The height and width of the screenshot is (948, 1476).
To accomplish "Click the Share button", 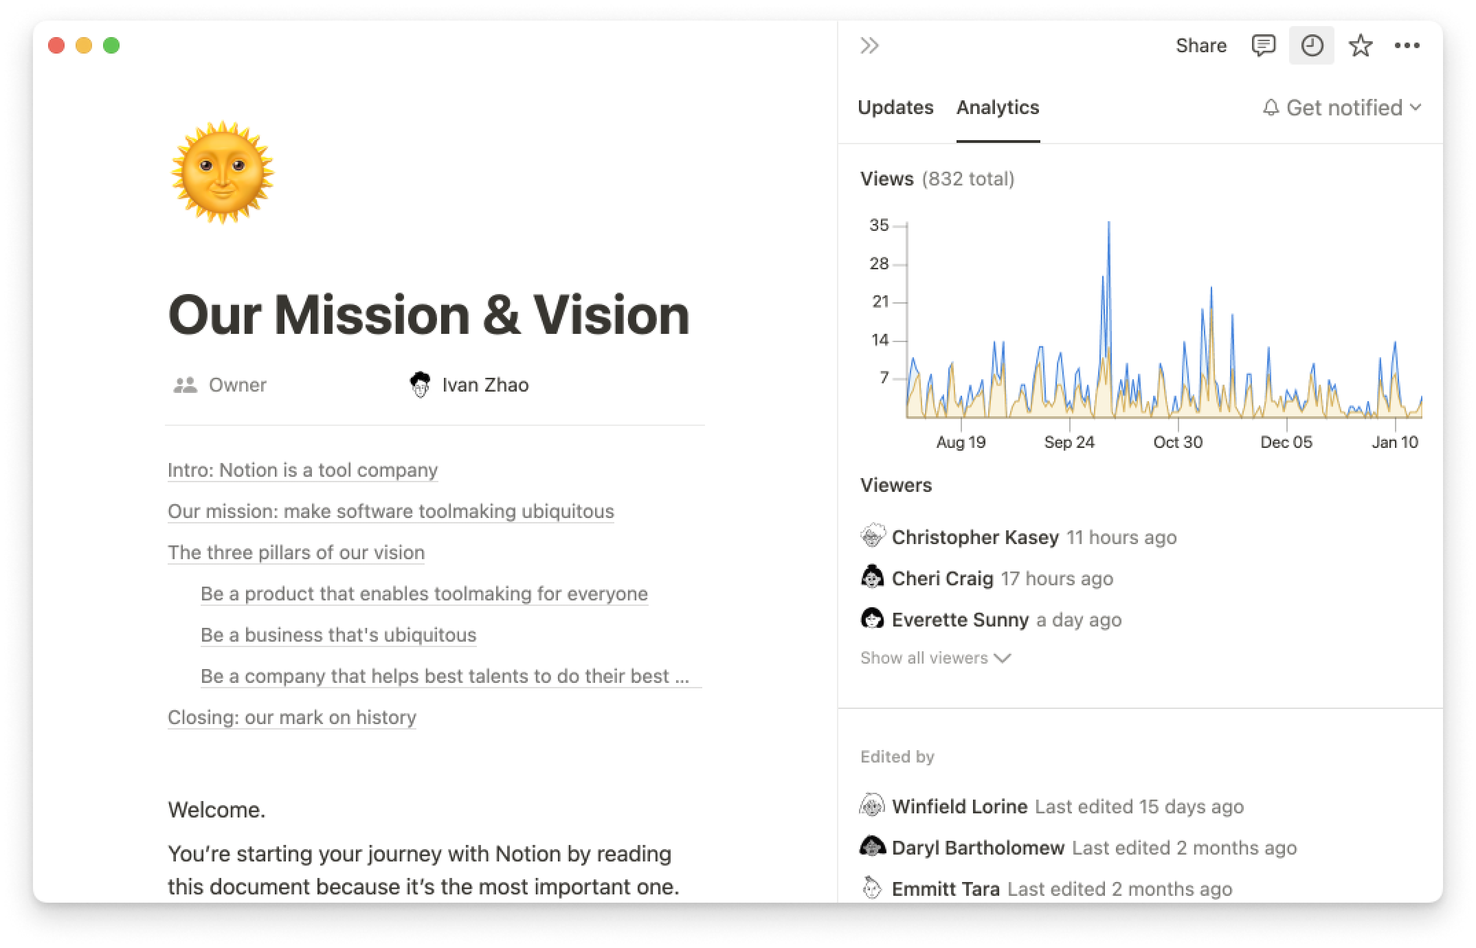I will point(1200,46).
